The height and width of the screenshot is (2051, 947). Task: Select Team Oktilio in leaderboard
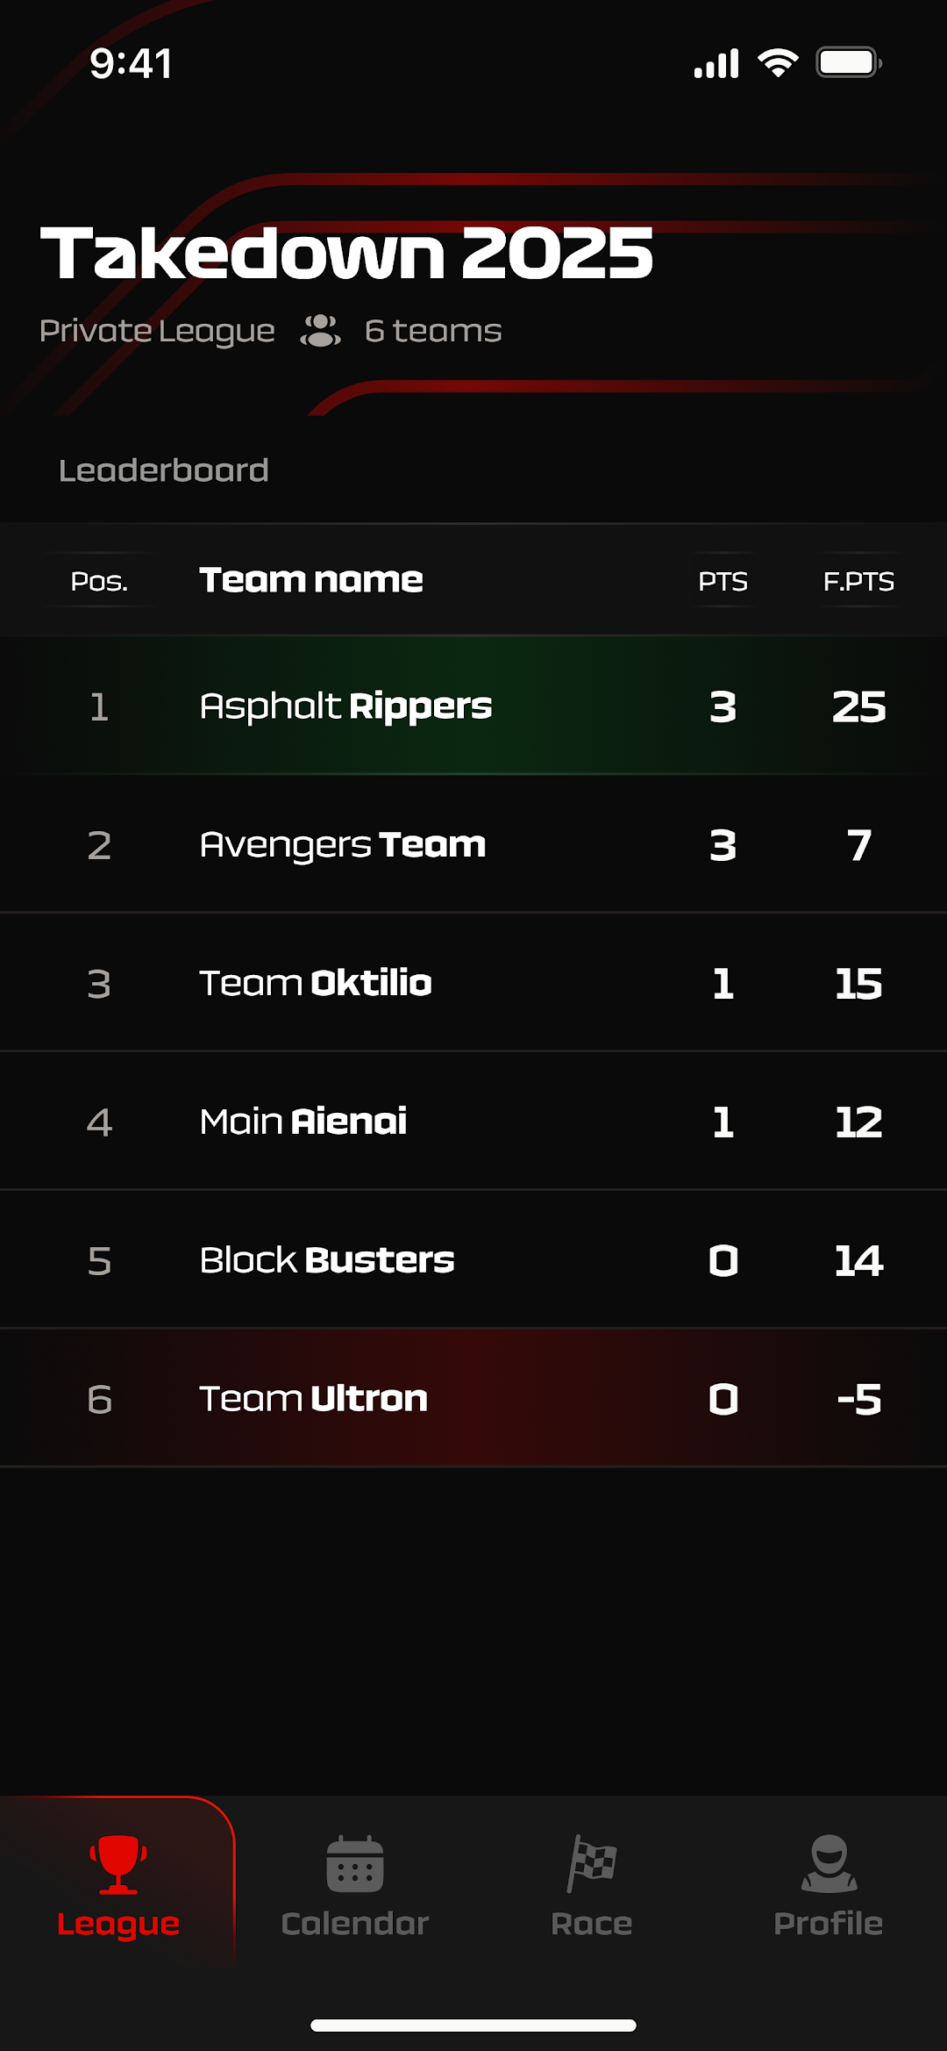473,983
